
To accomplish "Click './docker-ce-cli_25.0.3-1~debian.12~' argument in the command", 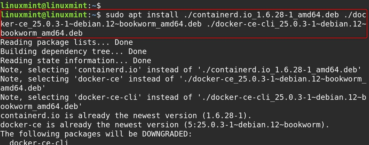I will [287, 24].
